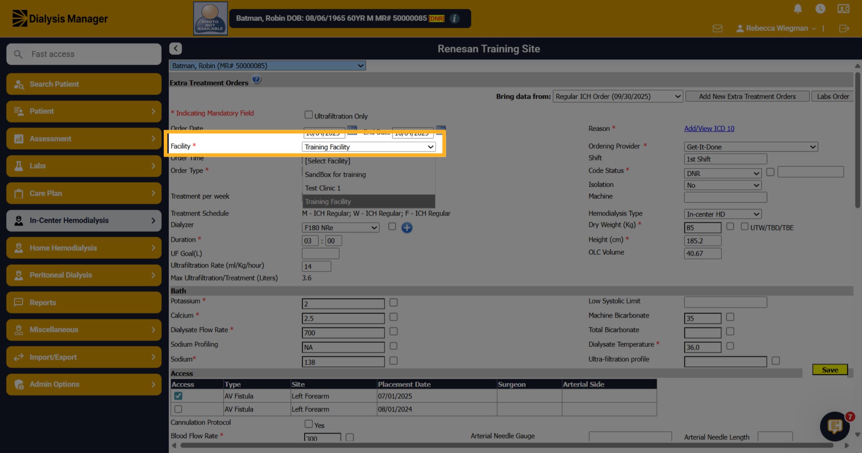Image resolution: width=862 pixels, height=453 pixels.
Task: Open the Add/View ICD 10 link
Action: (x=709, y=129)
